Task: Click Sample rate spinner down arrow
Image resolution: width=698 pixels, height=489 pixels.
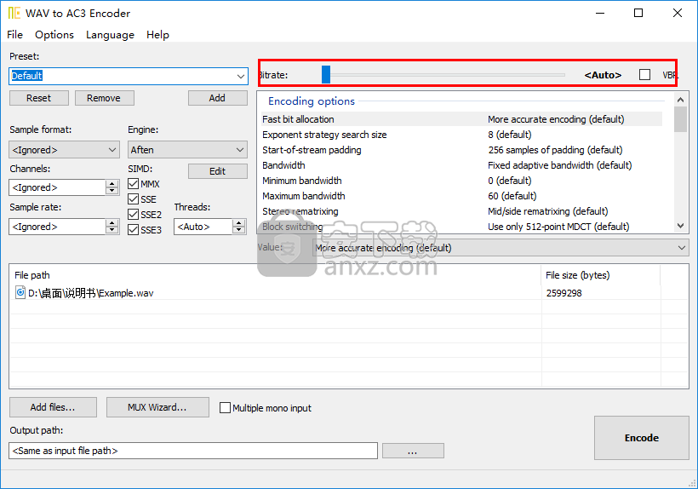Action: tap(112, 230)
